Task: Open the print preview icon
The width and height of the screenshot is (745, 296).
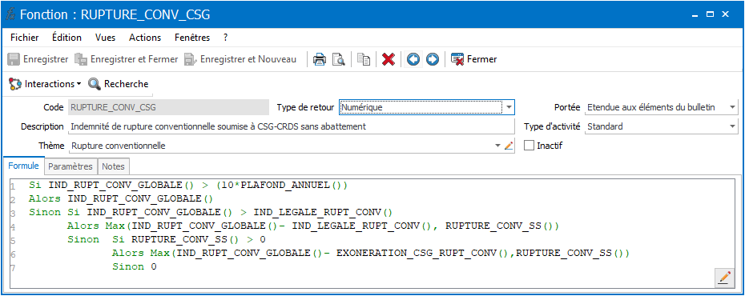Action: (x=338, y=59)
